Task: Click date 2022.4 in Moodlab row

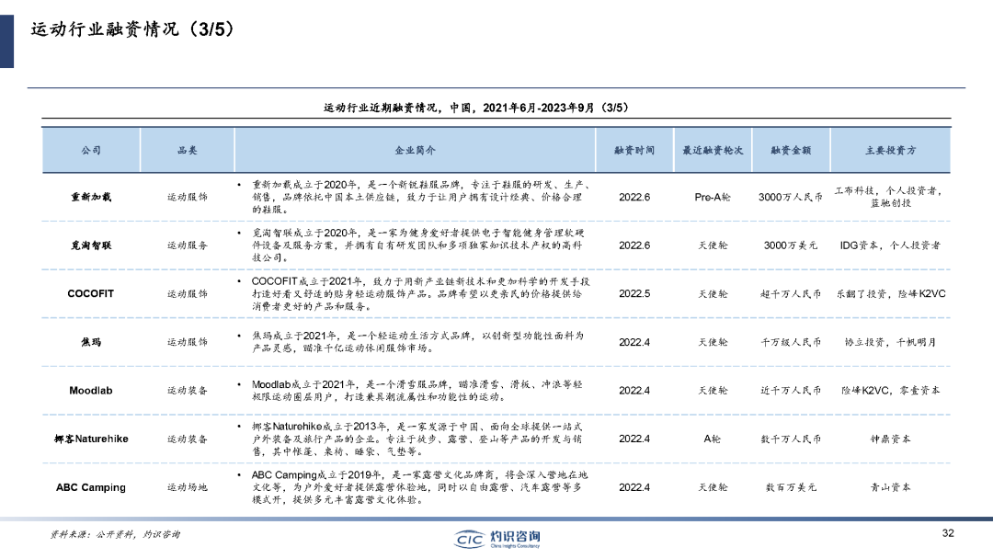Action: 634,391
